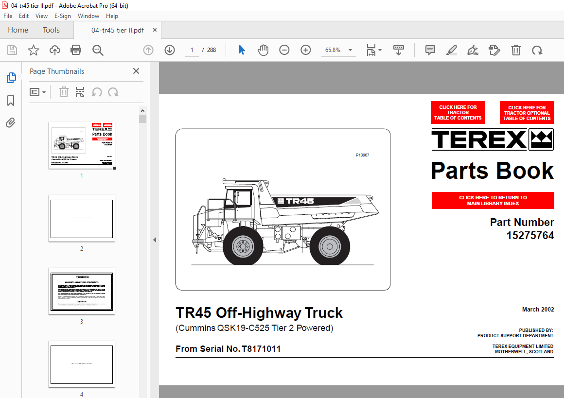This screenshot has width=564, height=398.
Task: Select the 04-tr45 tier II.pdf tab
Action: 117,30
